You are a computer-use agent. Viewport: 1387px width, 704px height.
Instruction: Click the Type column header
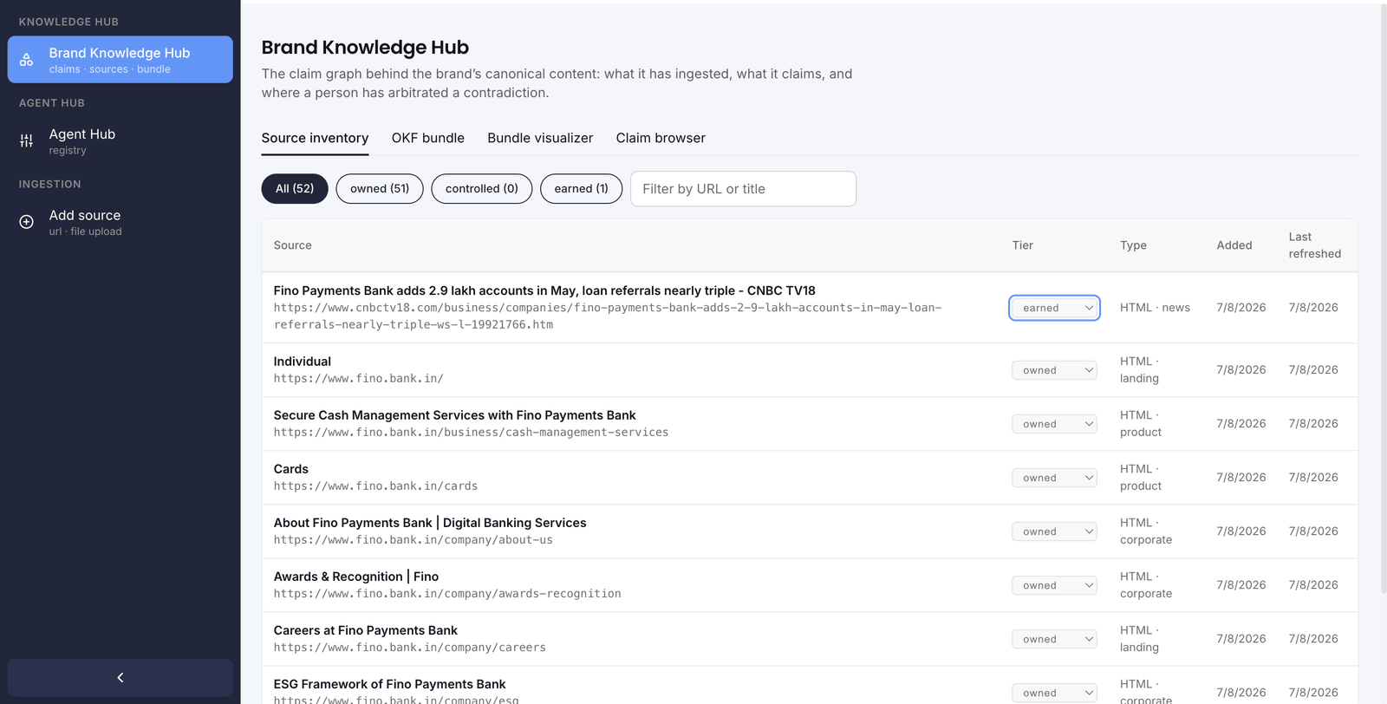pyautogui.click(x=1133, y=245)
